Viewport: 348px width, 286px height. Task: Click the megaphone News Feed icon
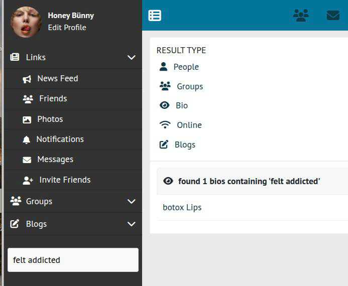27,79
